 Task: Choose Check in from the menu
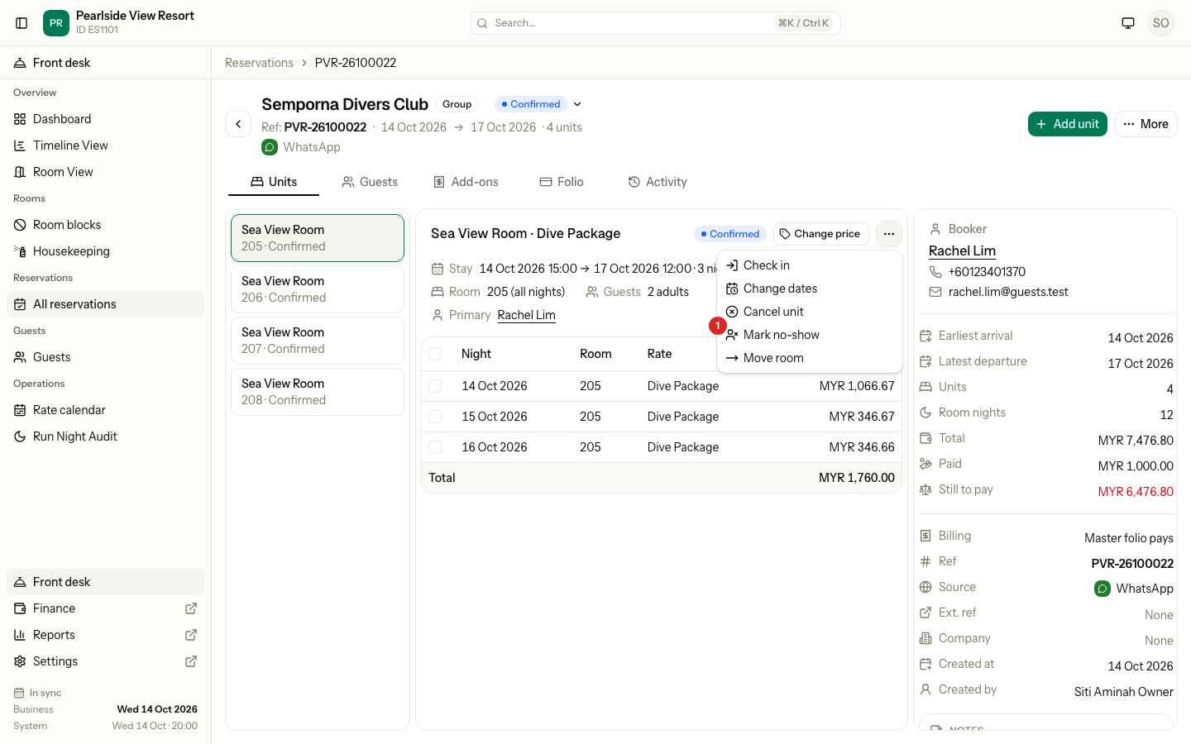(x=810, y=265)
